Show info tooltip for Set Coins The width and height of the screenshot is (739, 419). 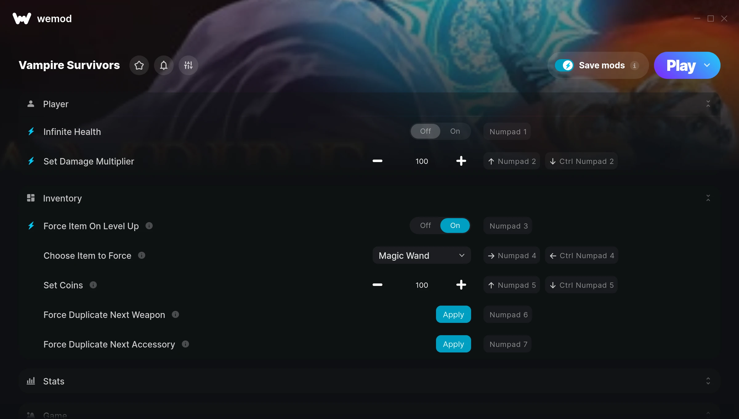point(93,285)
